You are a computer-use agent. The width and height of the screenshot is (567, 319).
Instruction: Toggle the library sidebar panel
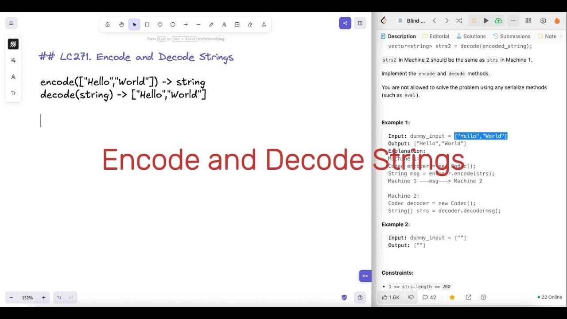coord(360,23)
